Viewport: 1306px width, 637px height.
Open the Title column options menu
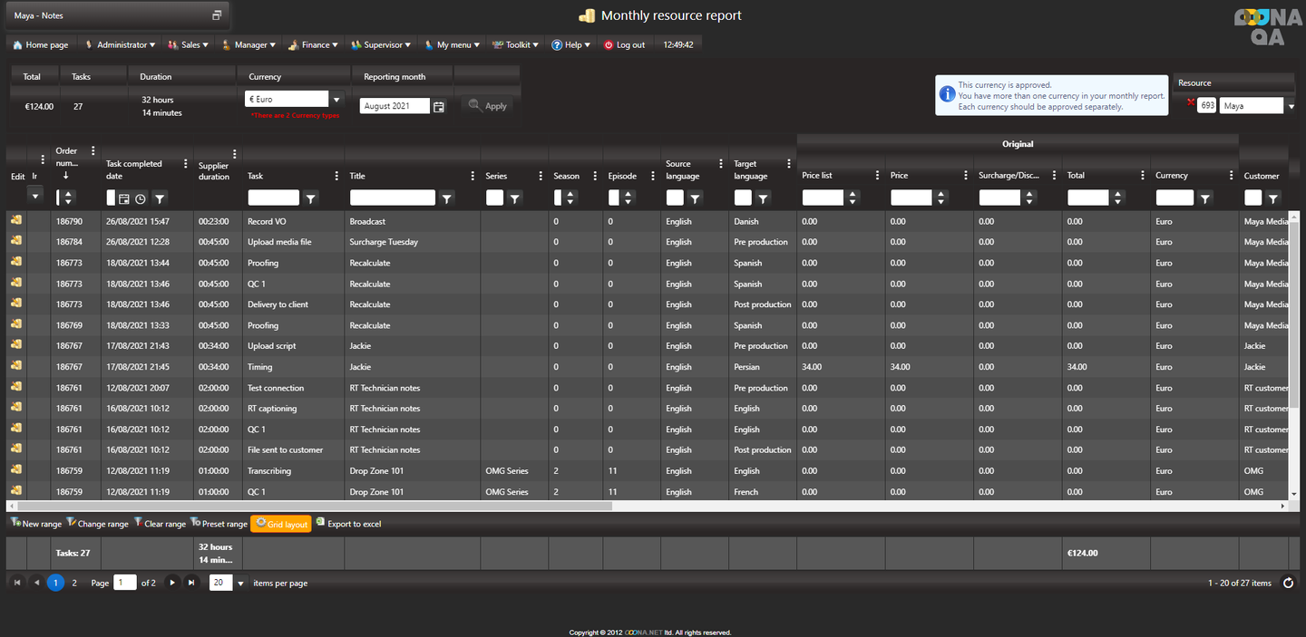[473, 176]
